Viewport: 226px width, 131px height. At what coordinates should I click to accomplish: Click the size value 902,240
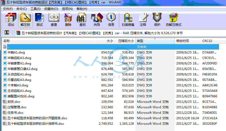pyautogui.click(x=107, y=96)
